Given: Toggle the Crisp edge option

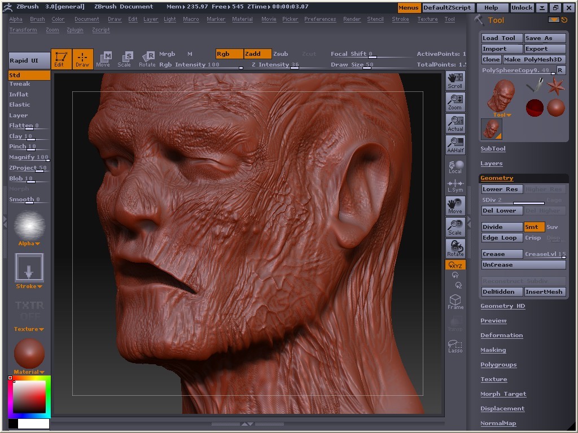Looking at the screenshot, I should coord(533,238).
